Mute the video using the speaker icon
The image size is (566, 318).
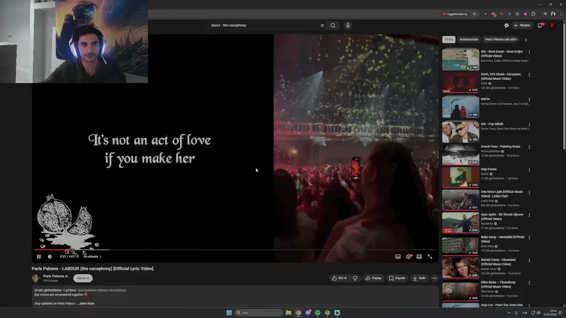click(x=50, y=257)
